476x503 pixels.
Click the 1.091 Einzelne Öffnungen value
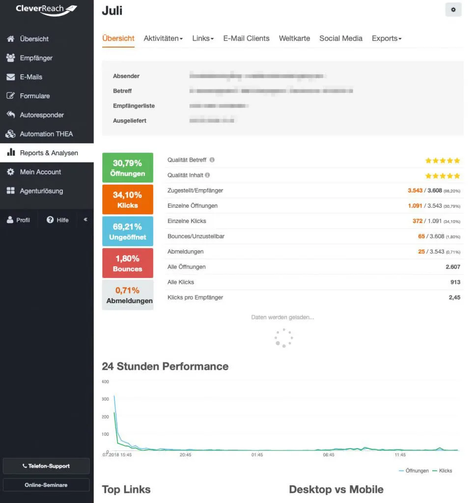click(415, 206)
